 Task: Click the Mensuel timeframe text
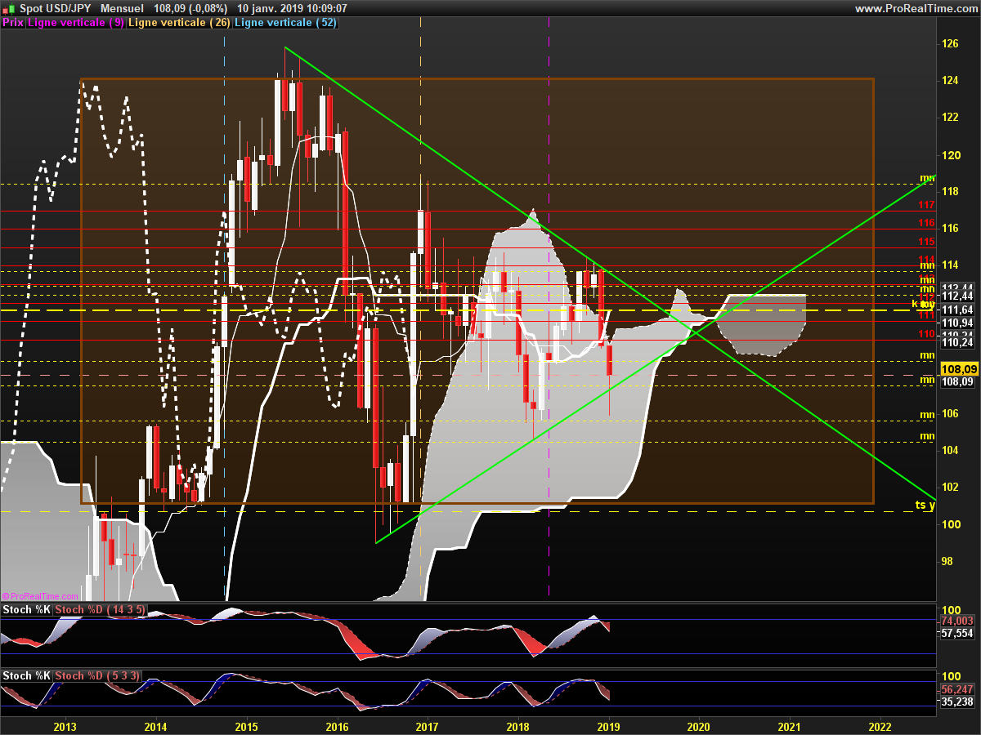click(122, 8)
